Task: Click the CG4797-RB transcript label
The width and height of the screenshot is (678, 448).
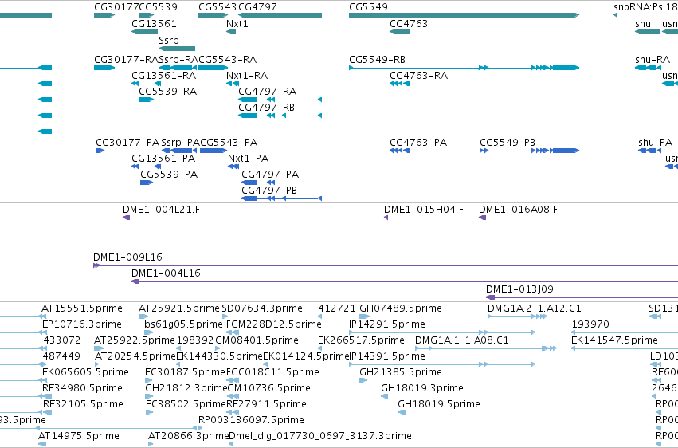Action: 266,108
